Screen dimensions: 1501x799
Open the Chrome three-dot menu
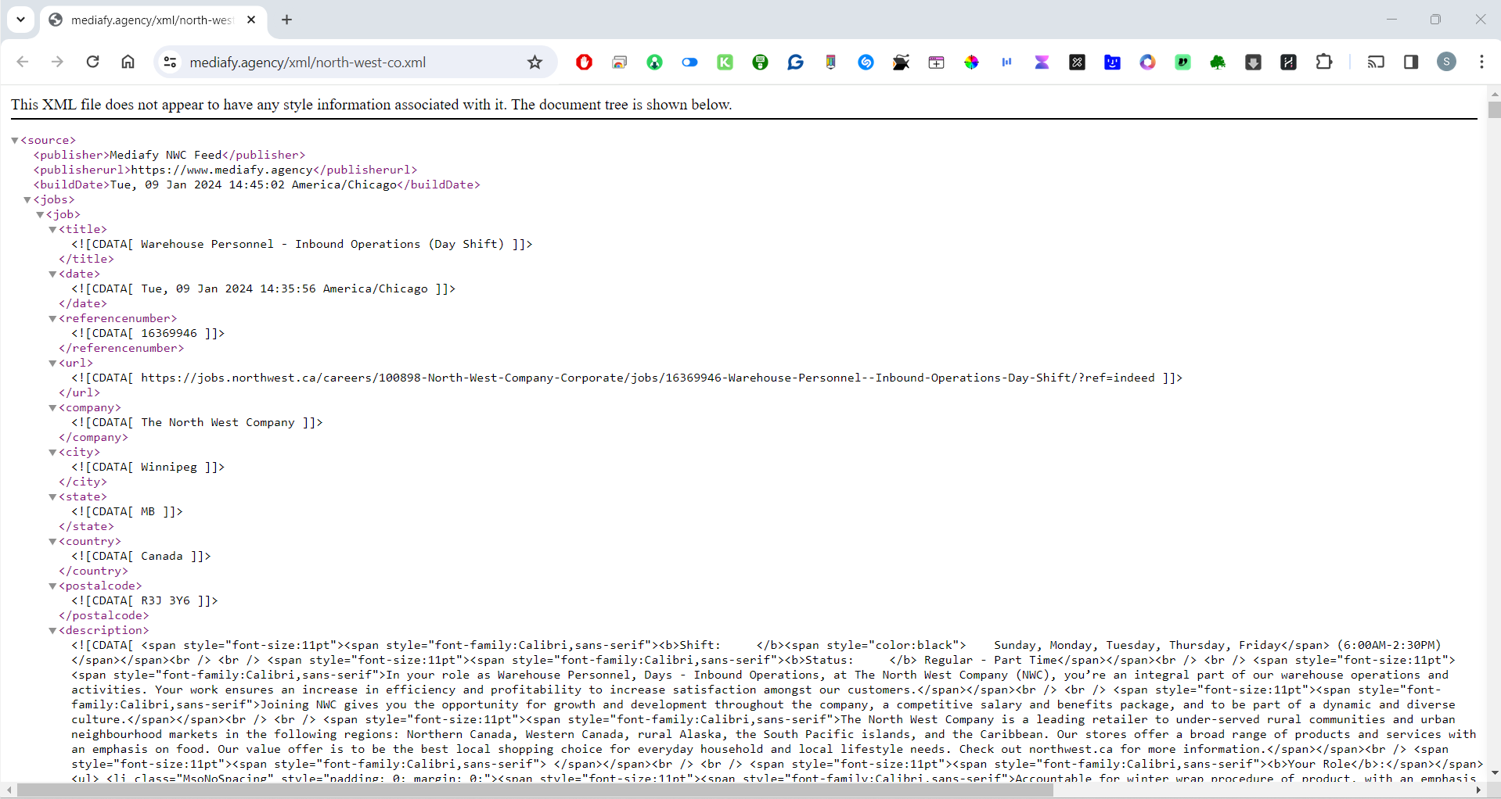click(1481, 62)
